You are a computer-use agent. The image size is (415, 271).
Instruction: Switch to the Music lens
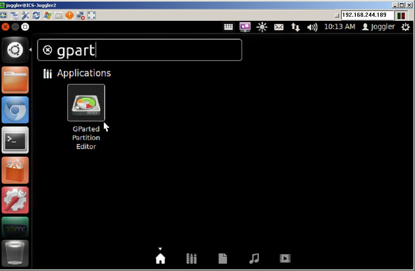254,258
